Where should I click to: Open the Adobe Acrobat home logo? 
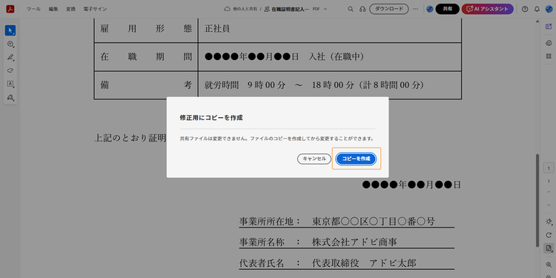[x=10, y=9]
